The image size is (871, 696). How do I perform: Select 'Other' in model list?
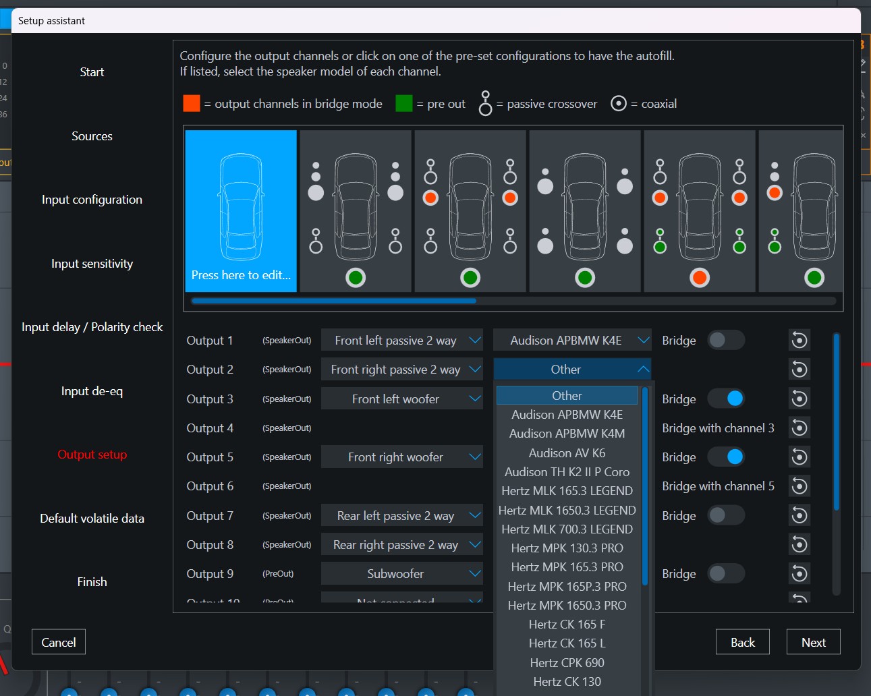point(567,395)
